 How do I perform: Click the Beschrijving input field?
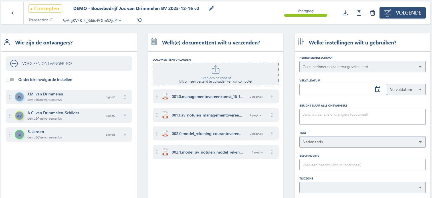click(362, 165)
